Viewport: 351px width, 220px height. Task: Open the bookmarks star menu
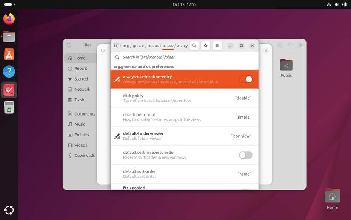point(205,46)
